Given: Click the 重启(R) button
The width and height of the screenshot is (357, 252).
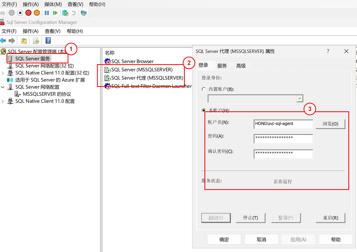Looking at the screenshot, I should click(330, 218).
